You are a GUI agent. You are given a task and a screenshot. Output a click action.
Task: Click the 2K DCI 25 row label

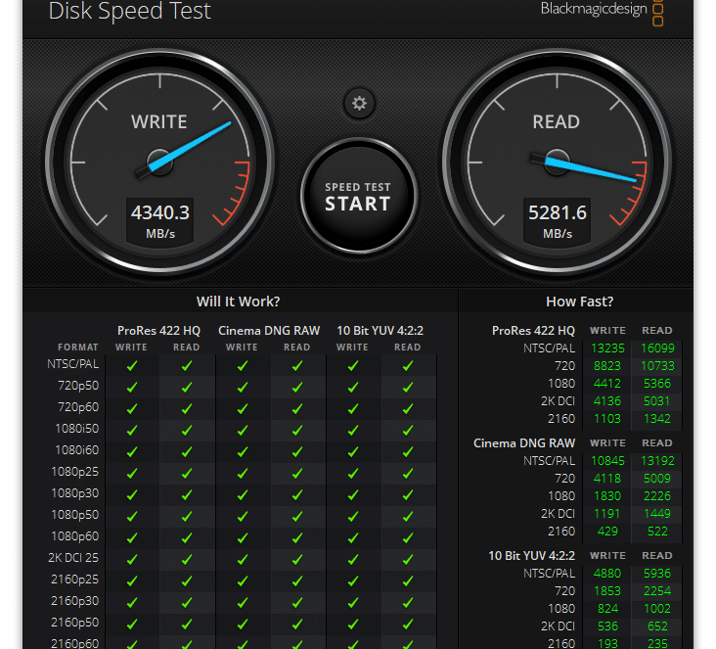coord(73,558)
